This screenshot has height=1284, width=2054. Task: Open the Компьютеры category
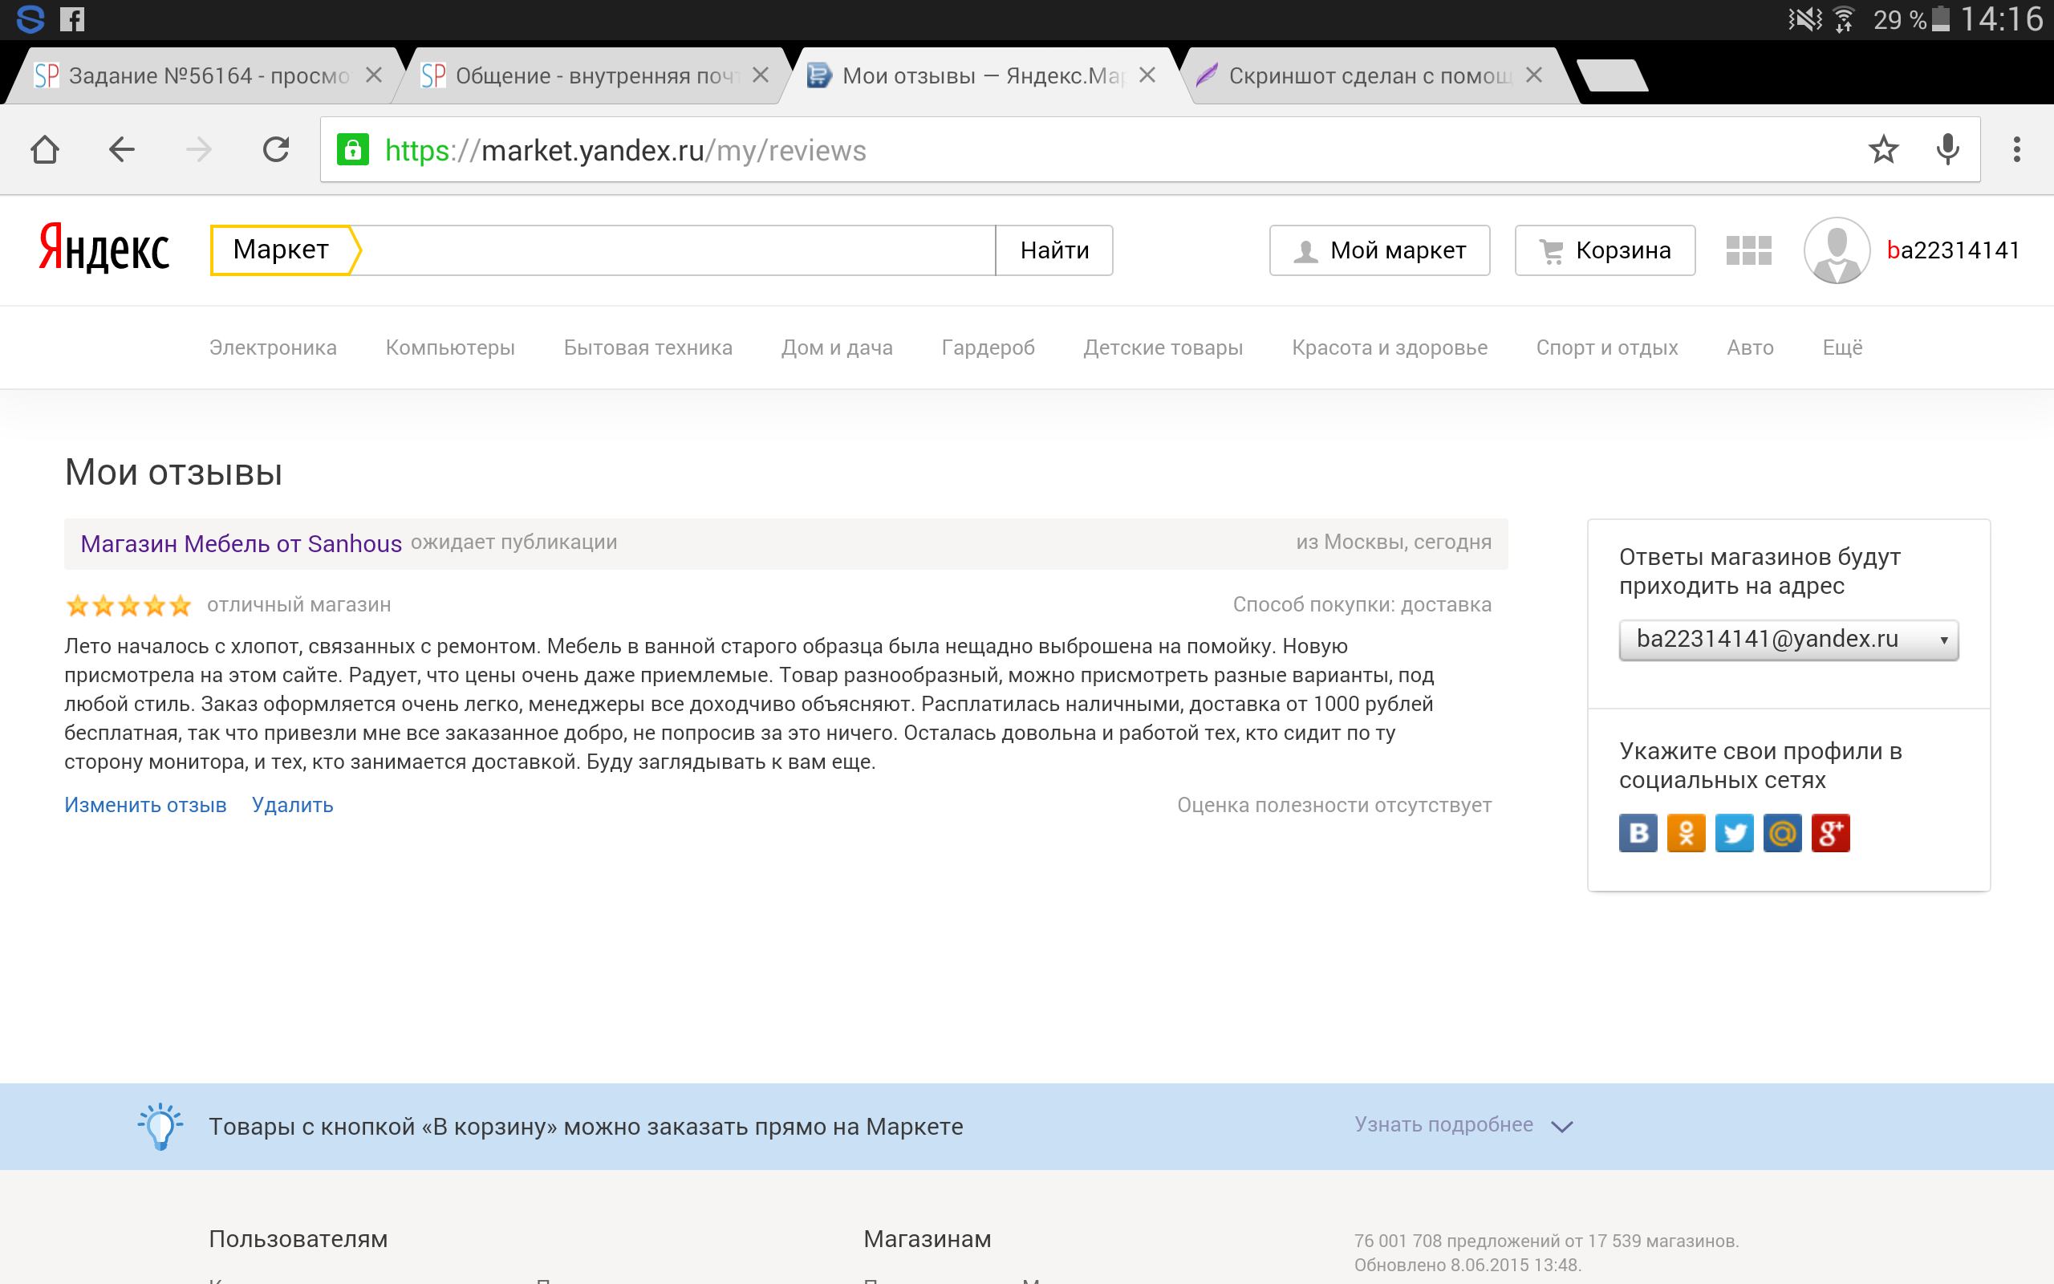tap(450, 347)
